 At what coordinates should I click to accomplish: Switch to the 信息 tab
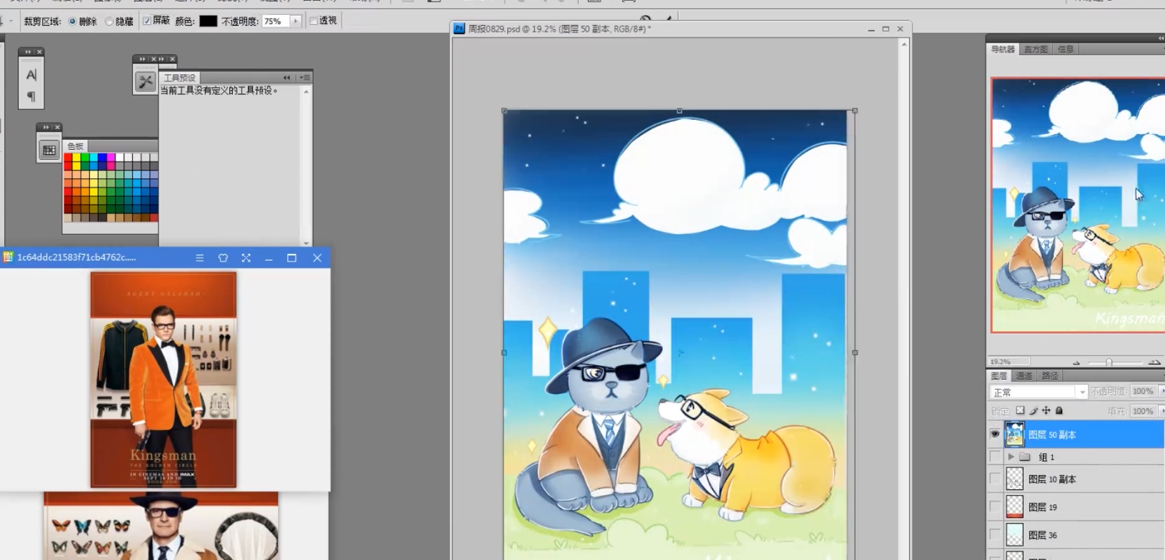tap(1066, 49)
